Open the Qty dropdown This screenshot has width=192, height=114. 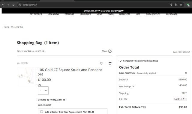click(x=43, y=91)
